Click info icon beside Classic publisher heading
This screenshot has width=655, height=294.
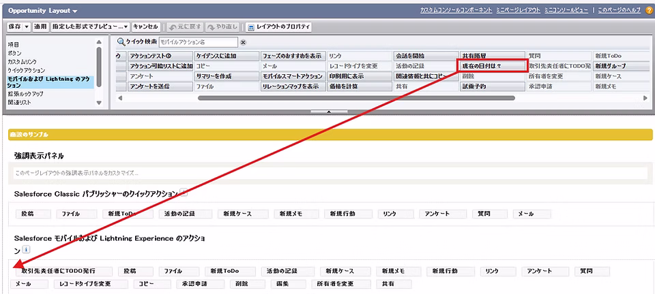point(184,193)
